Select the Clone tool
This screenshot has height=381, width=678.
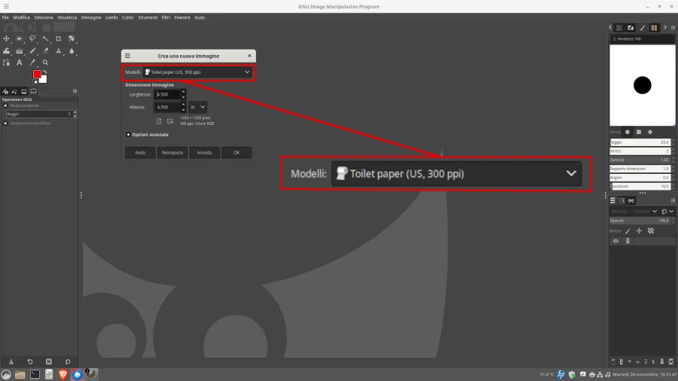(x=58, y=51)
